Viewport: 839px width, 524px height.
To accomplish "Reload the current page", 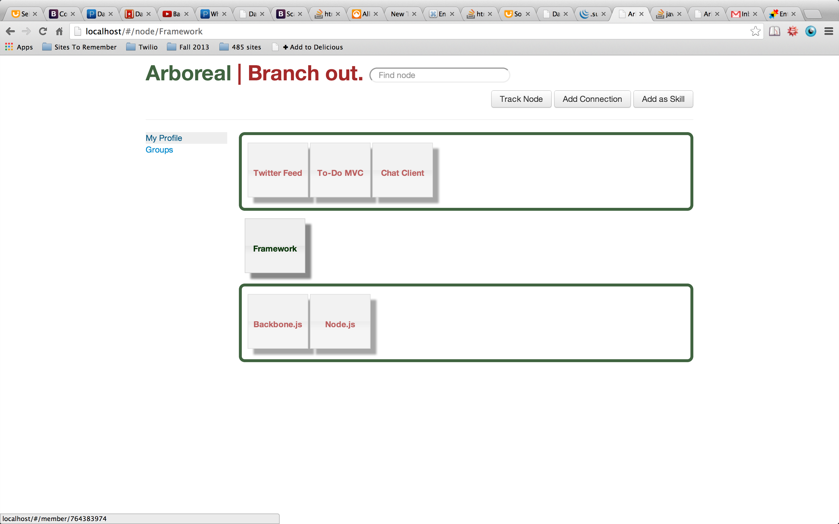I will tap(43, 31).
